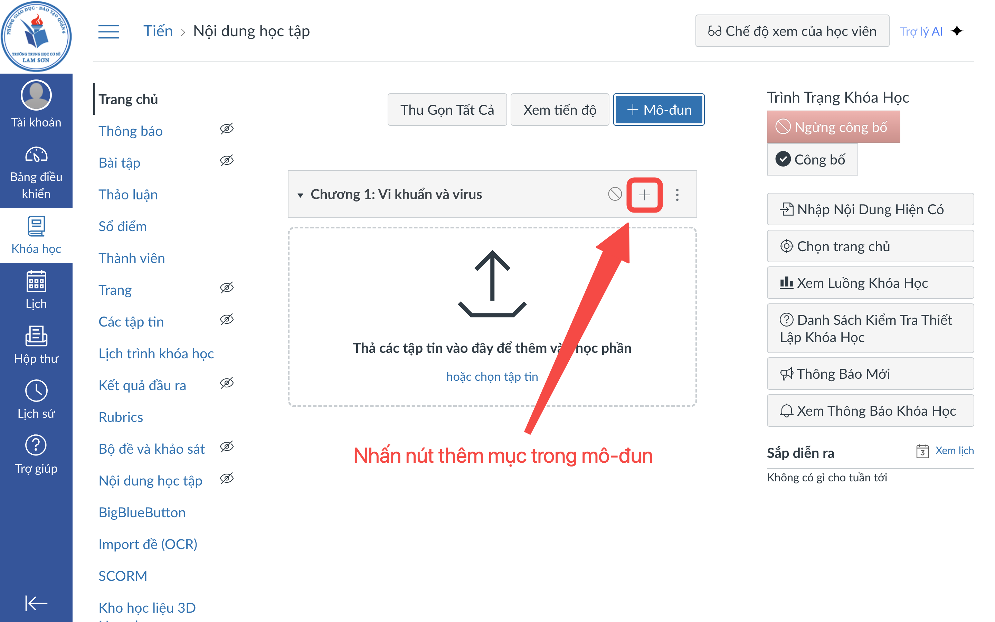
Task: Open Kho học liệu 3D link
Action: tap(147, 607)
